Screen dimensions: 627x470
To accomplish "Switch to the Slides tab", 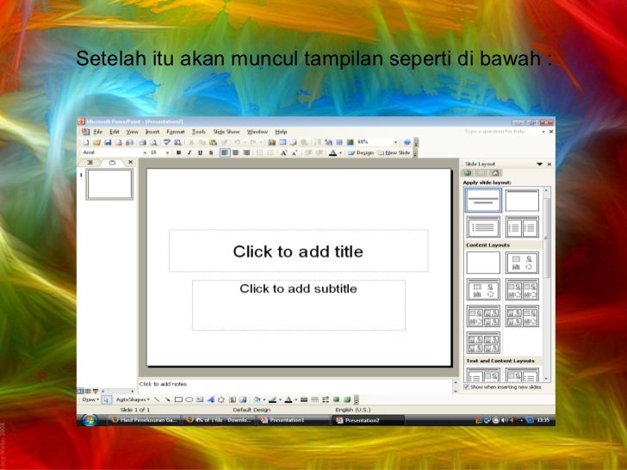I will point(112,162).
